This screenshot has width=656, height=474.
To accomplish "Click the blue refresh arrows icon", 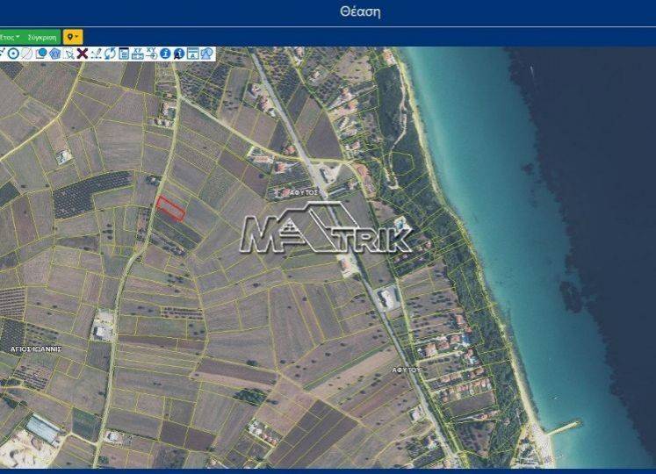I will point(110,54).
